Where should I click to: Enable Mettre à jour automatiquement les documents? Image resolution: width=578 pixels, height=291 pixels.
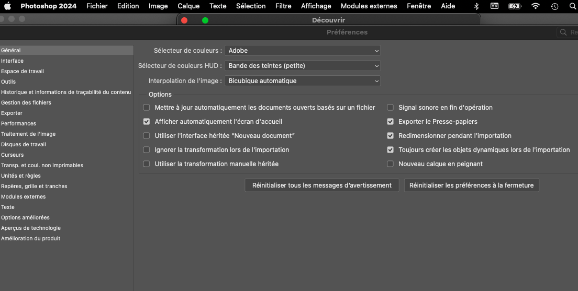pos(147,108)
